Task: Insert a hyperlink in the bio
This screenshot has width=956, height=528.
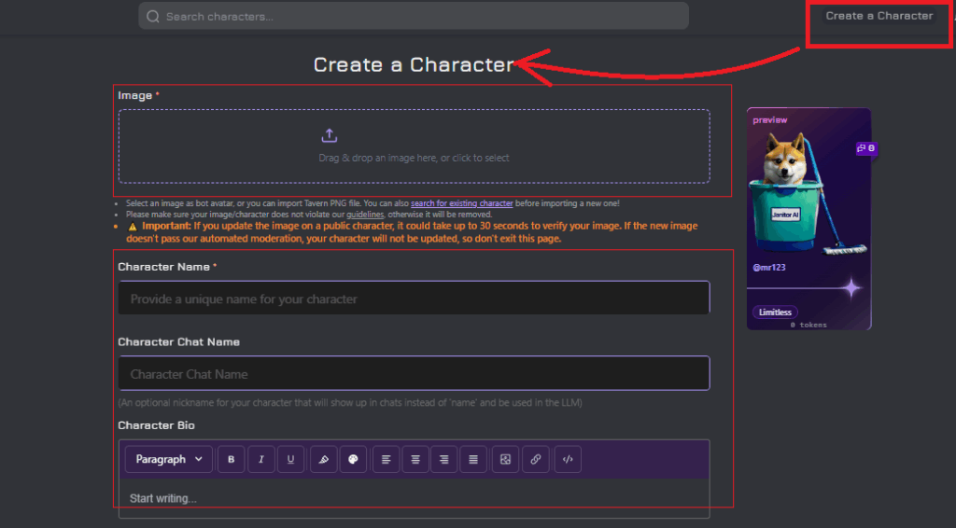Action: [x=535, y=459]
